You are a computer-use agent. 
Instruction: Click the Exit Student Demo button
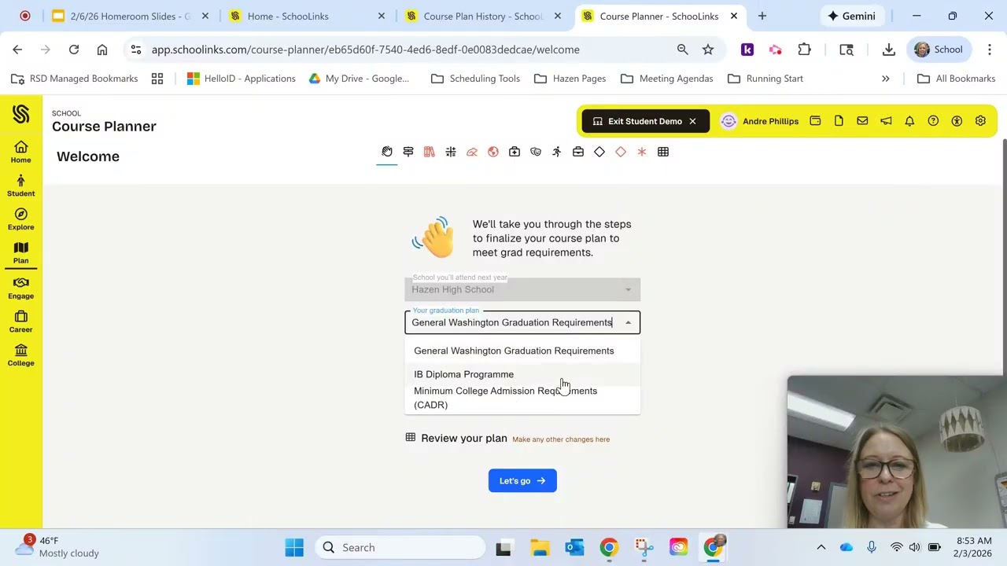644,121
